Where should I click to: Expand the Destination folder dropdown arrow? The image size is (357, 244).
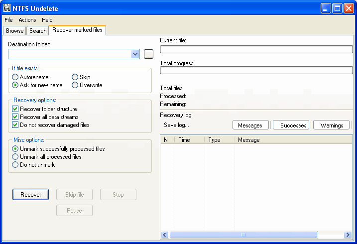click(135, 54)
